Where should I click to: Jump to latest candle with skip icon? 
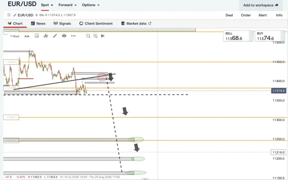coord(103,36)
